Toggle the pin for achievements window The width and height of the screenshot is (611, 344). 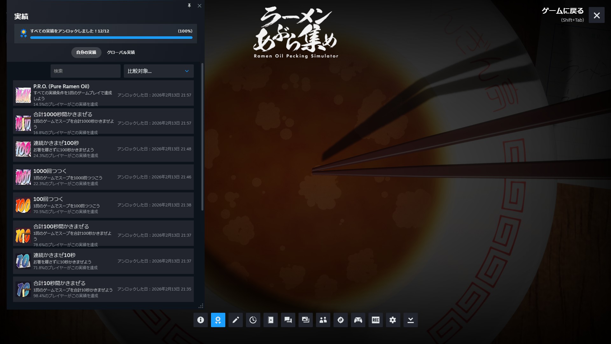pyautogui.click(x=189, y=6)
